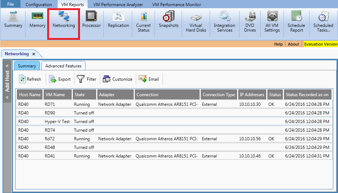
Task: Sort by Status Recorded as on header
Action: pyautogui.click(x=308, y=94)
